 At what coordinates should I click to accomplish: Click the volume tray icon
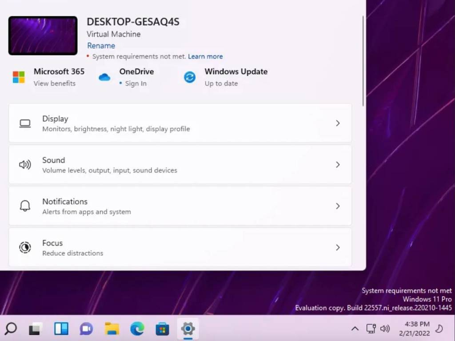point(385,329)
